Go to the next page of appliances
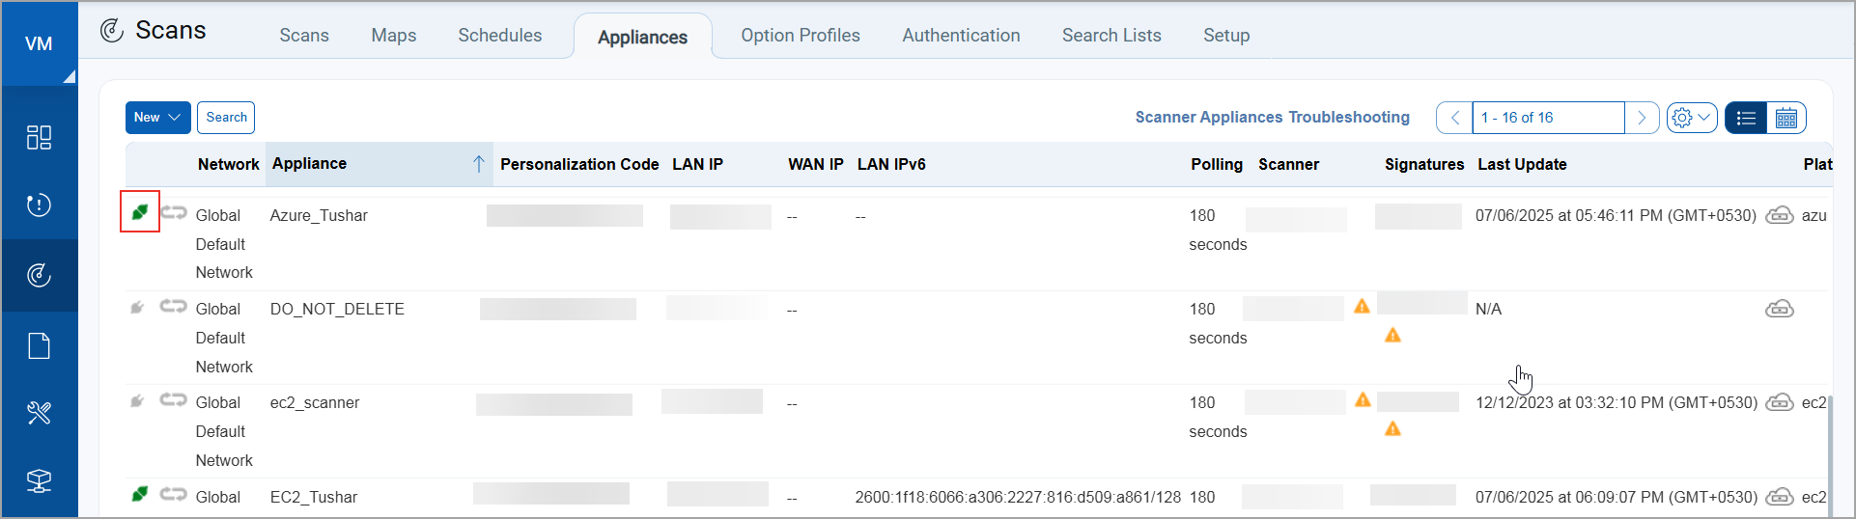The height and width of the screenshot is (519, 1856). (x=1641, y=118)
